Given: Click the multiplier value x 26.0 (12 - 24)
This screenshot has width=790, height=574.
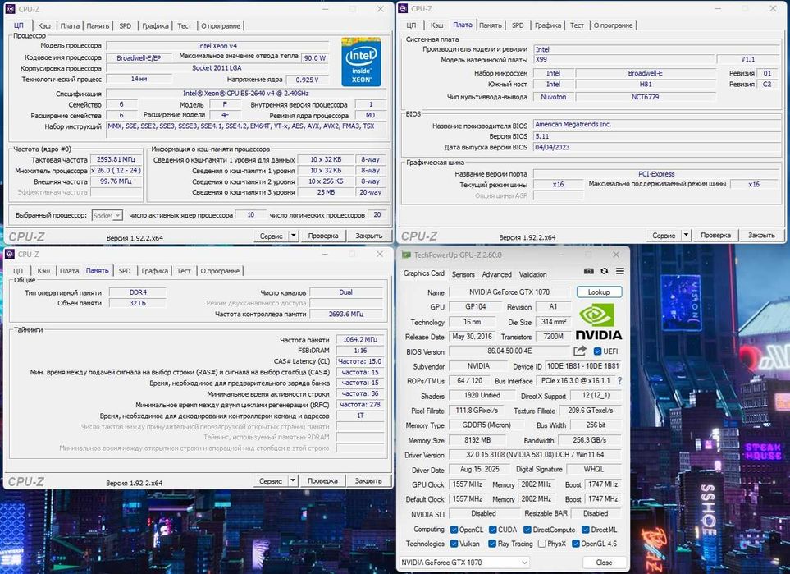Looking at the screenshot, I should [116, 171].
